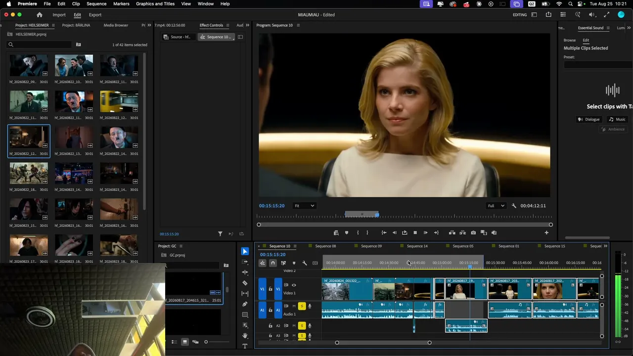
Task: Toggle the Video 1 track lock
Action: [270, 289]
